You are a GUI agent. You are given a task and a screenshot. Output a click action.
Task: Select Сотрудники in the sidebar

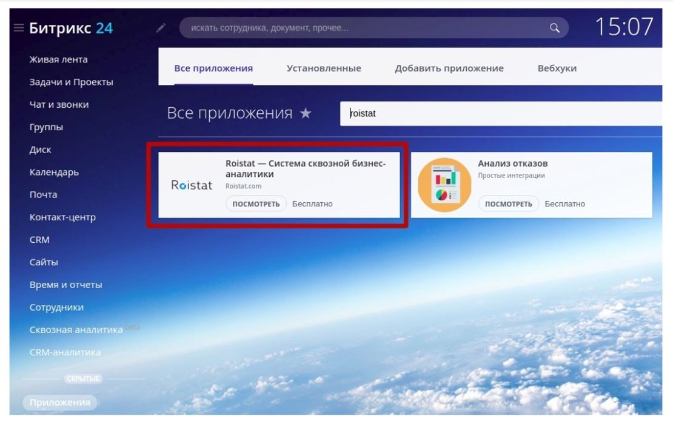point(56,307)
